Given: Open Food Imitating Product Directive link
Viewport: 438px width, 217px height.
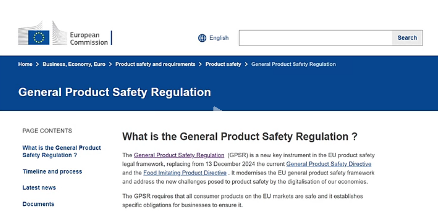Looking at the screenshot, I should pos(185,173).
